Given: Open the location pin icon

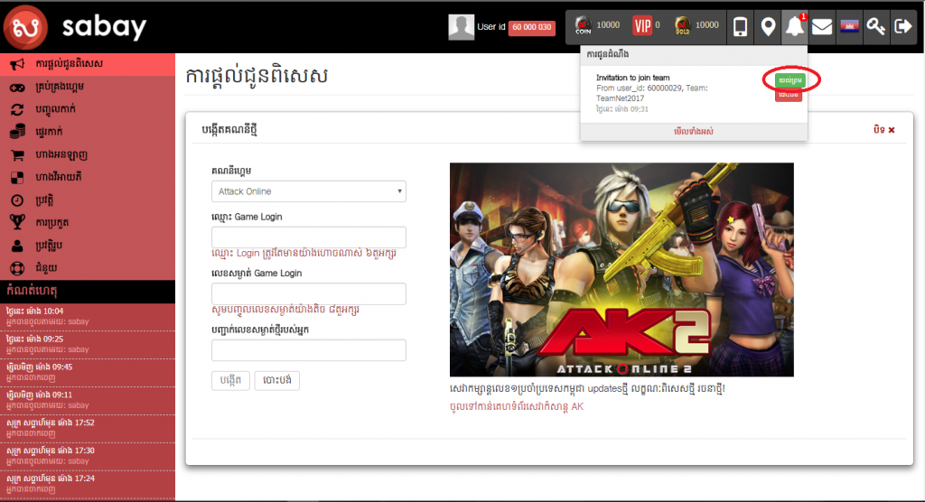Looking at the screenshot, I should point(768,27).
